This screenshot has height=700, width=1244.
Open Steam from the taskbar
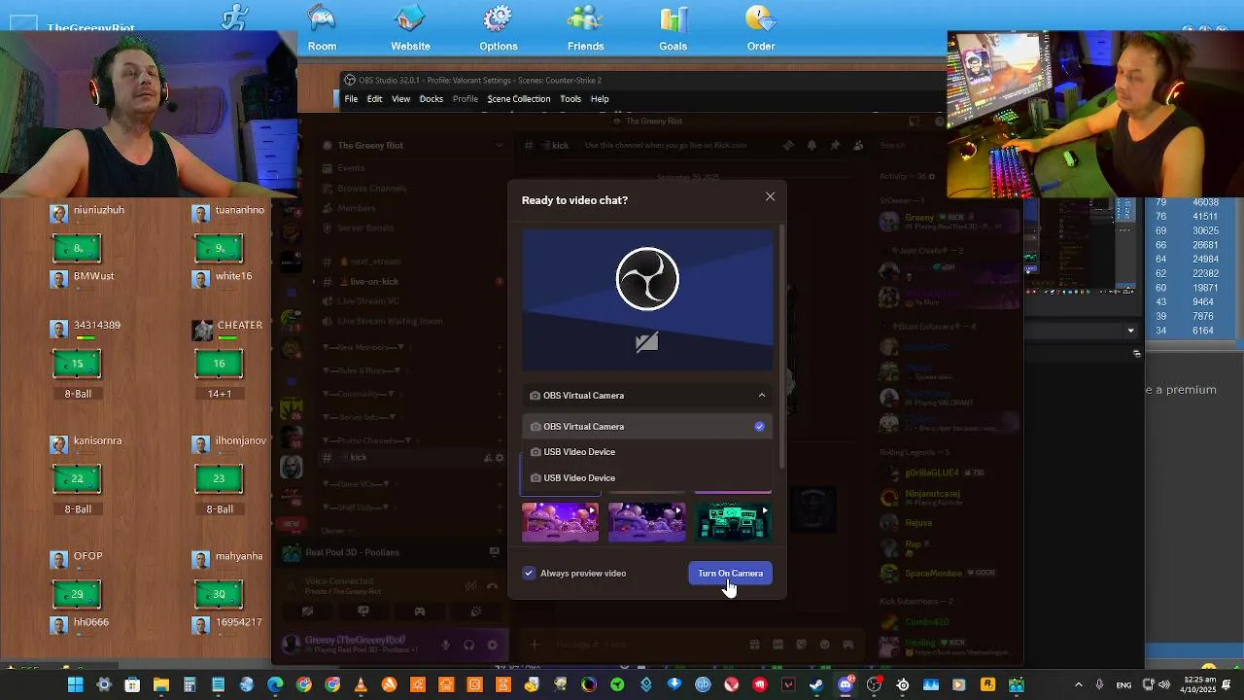tap(816, 684)
